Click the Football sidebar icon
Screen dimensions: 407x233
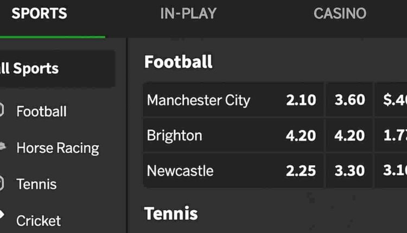click(1, 110)
